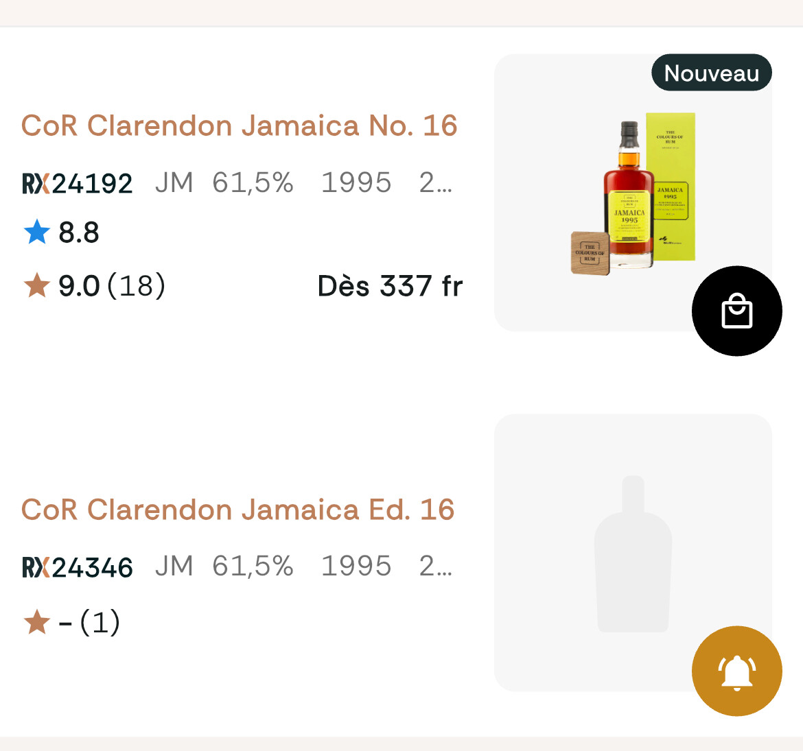The height and width of the screenshot is (751, 803).
Task: Click the brown star on the Ed. 16 listing
Action: [36, 622]
